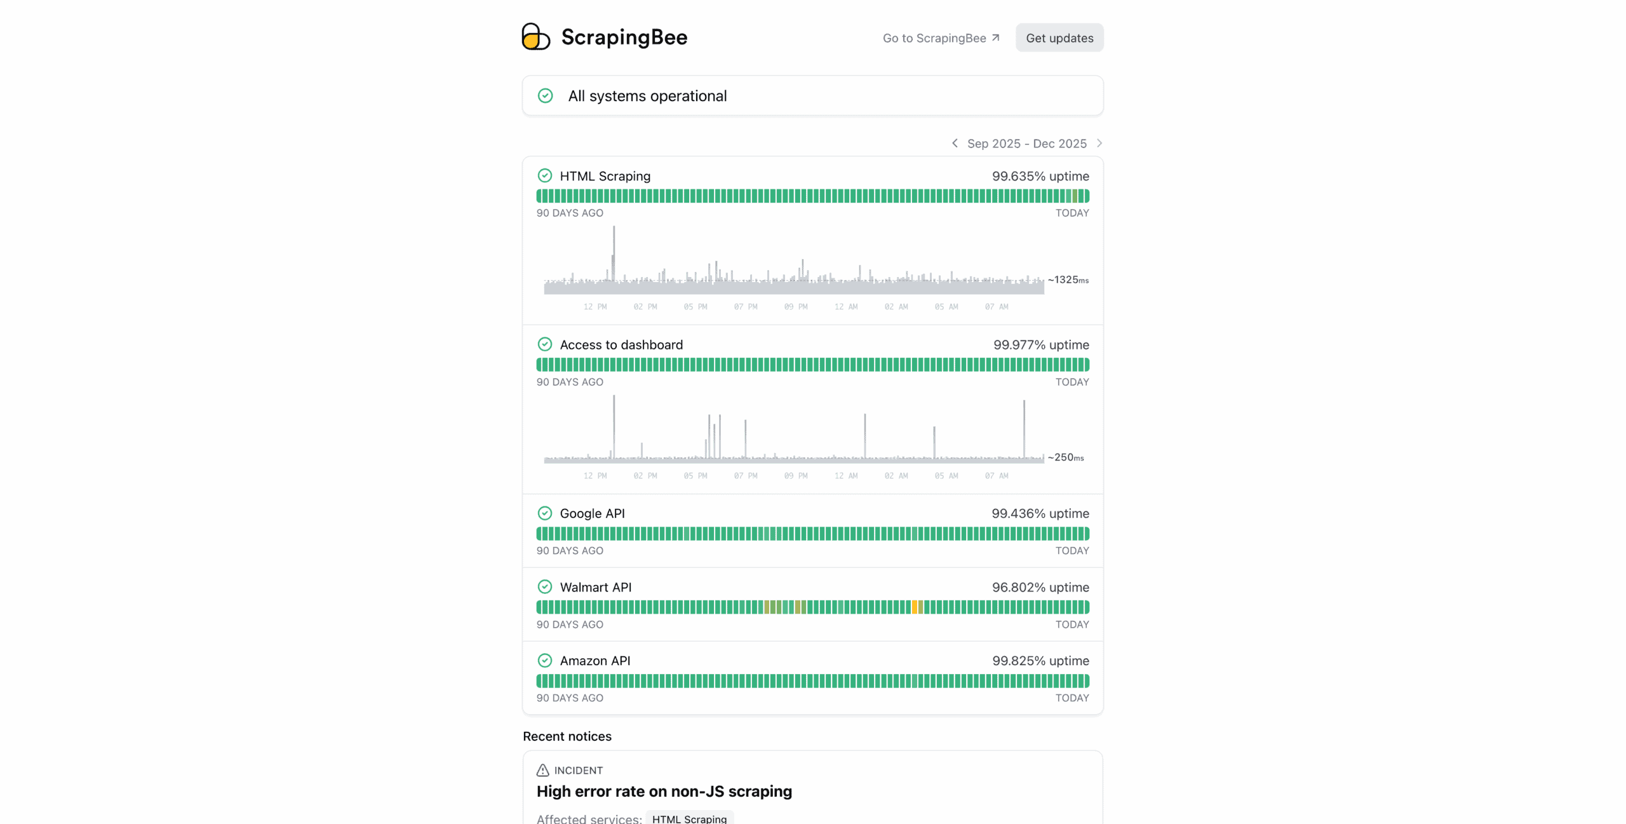Advance to next date range with right chevron
The image size is (1626, 824).
point(1099,144)
